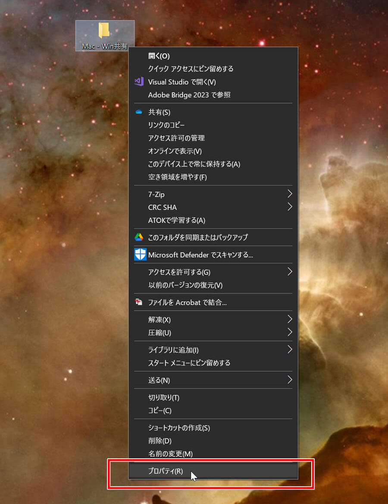Expand the 解凍(X) submenu arrow

click(x=289, y=319)
